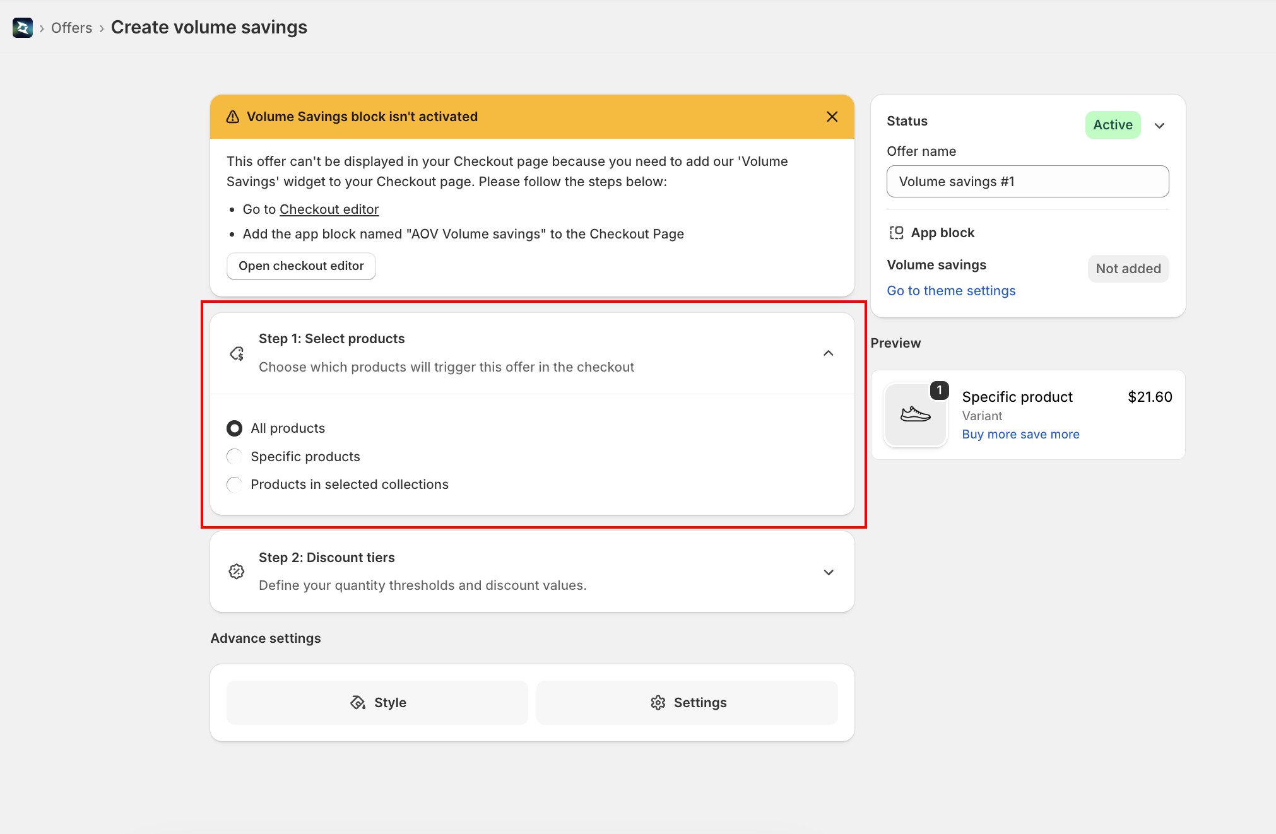
Task: Select the Specific products radio option
Action: (x=234, y=457)
